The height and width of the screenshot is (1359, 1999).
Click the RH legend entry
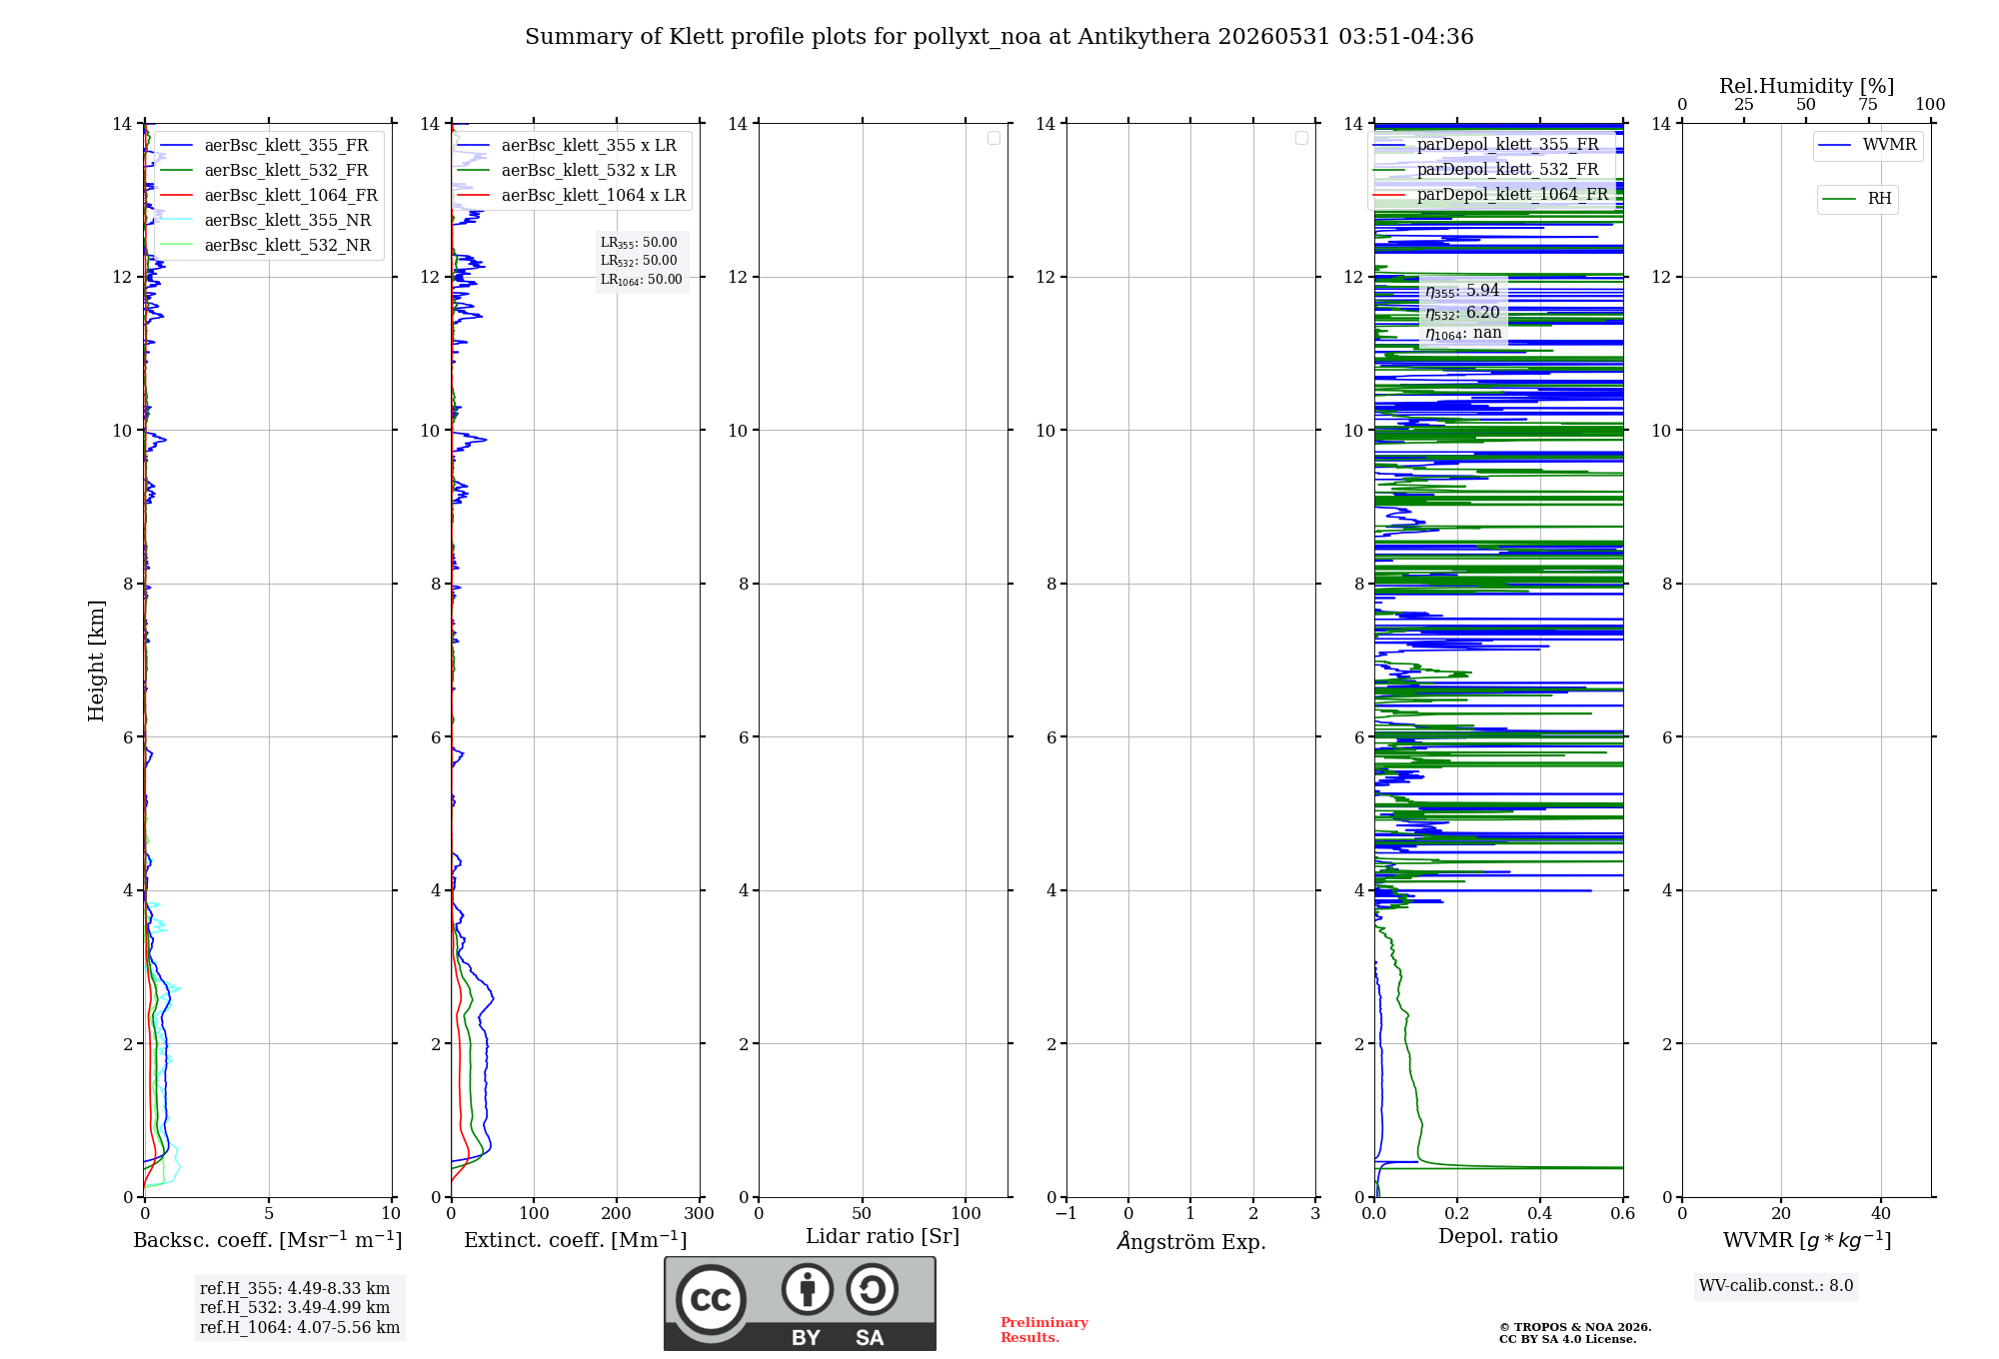click(x=1857, y=199)
